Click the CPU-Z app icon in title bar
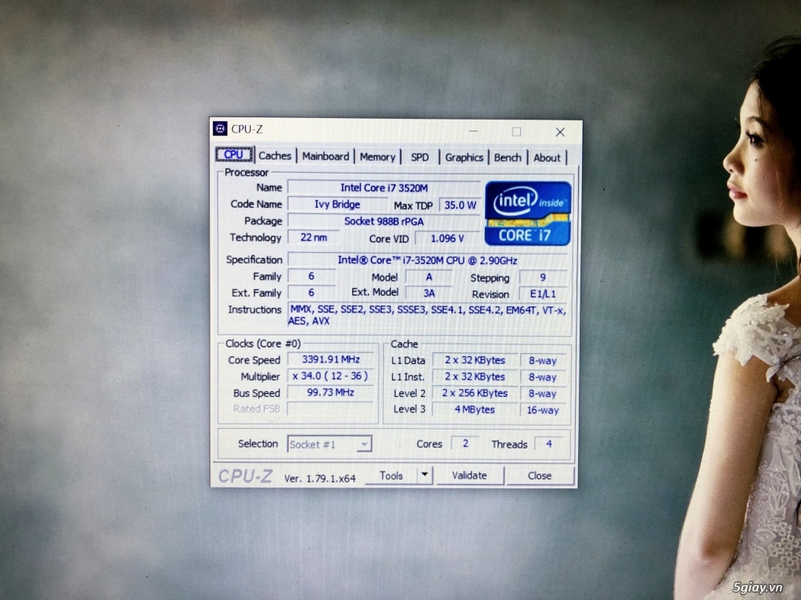Screen dimensions: 801x600 click(220, 129)
